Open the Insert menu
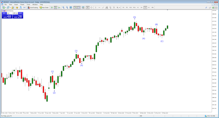Viewport: 219px width, 118px height. click(16, 5)
